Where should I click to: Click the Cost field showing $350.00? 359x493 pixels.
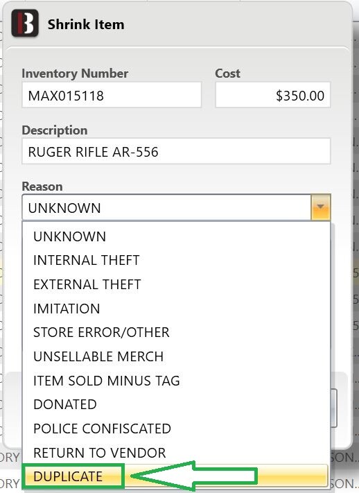point(273,95)
